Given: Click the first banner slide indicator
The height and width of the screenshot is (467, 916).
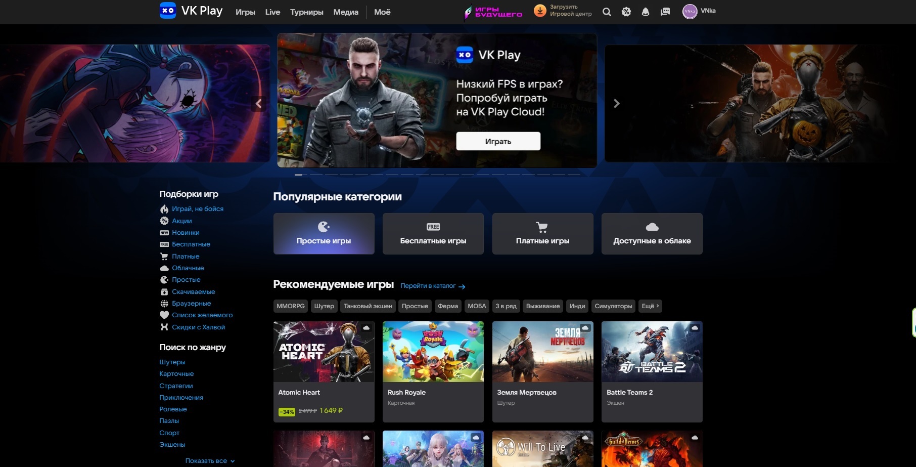Looking at the screenshot, I should tap(301, 175).
